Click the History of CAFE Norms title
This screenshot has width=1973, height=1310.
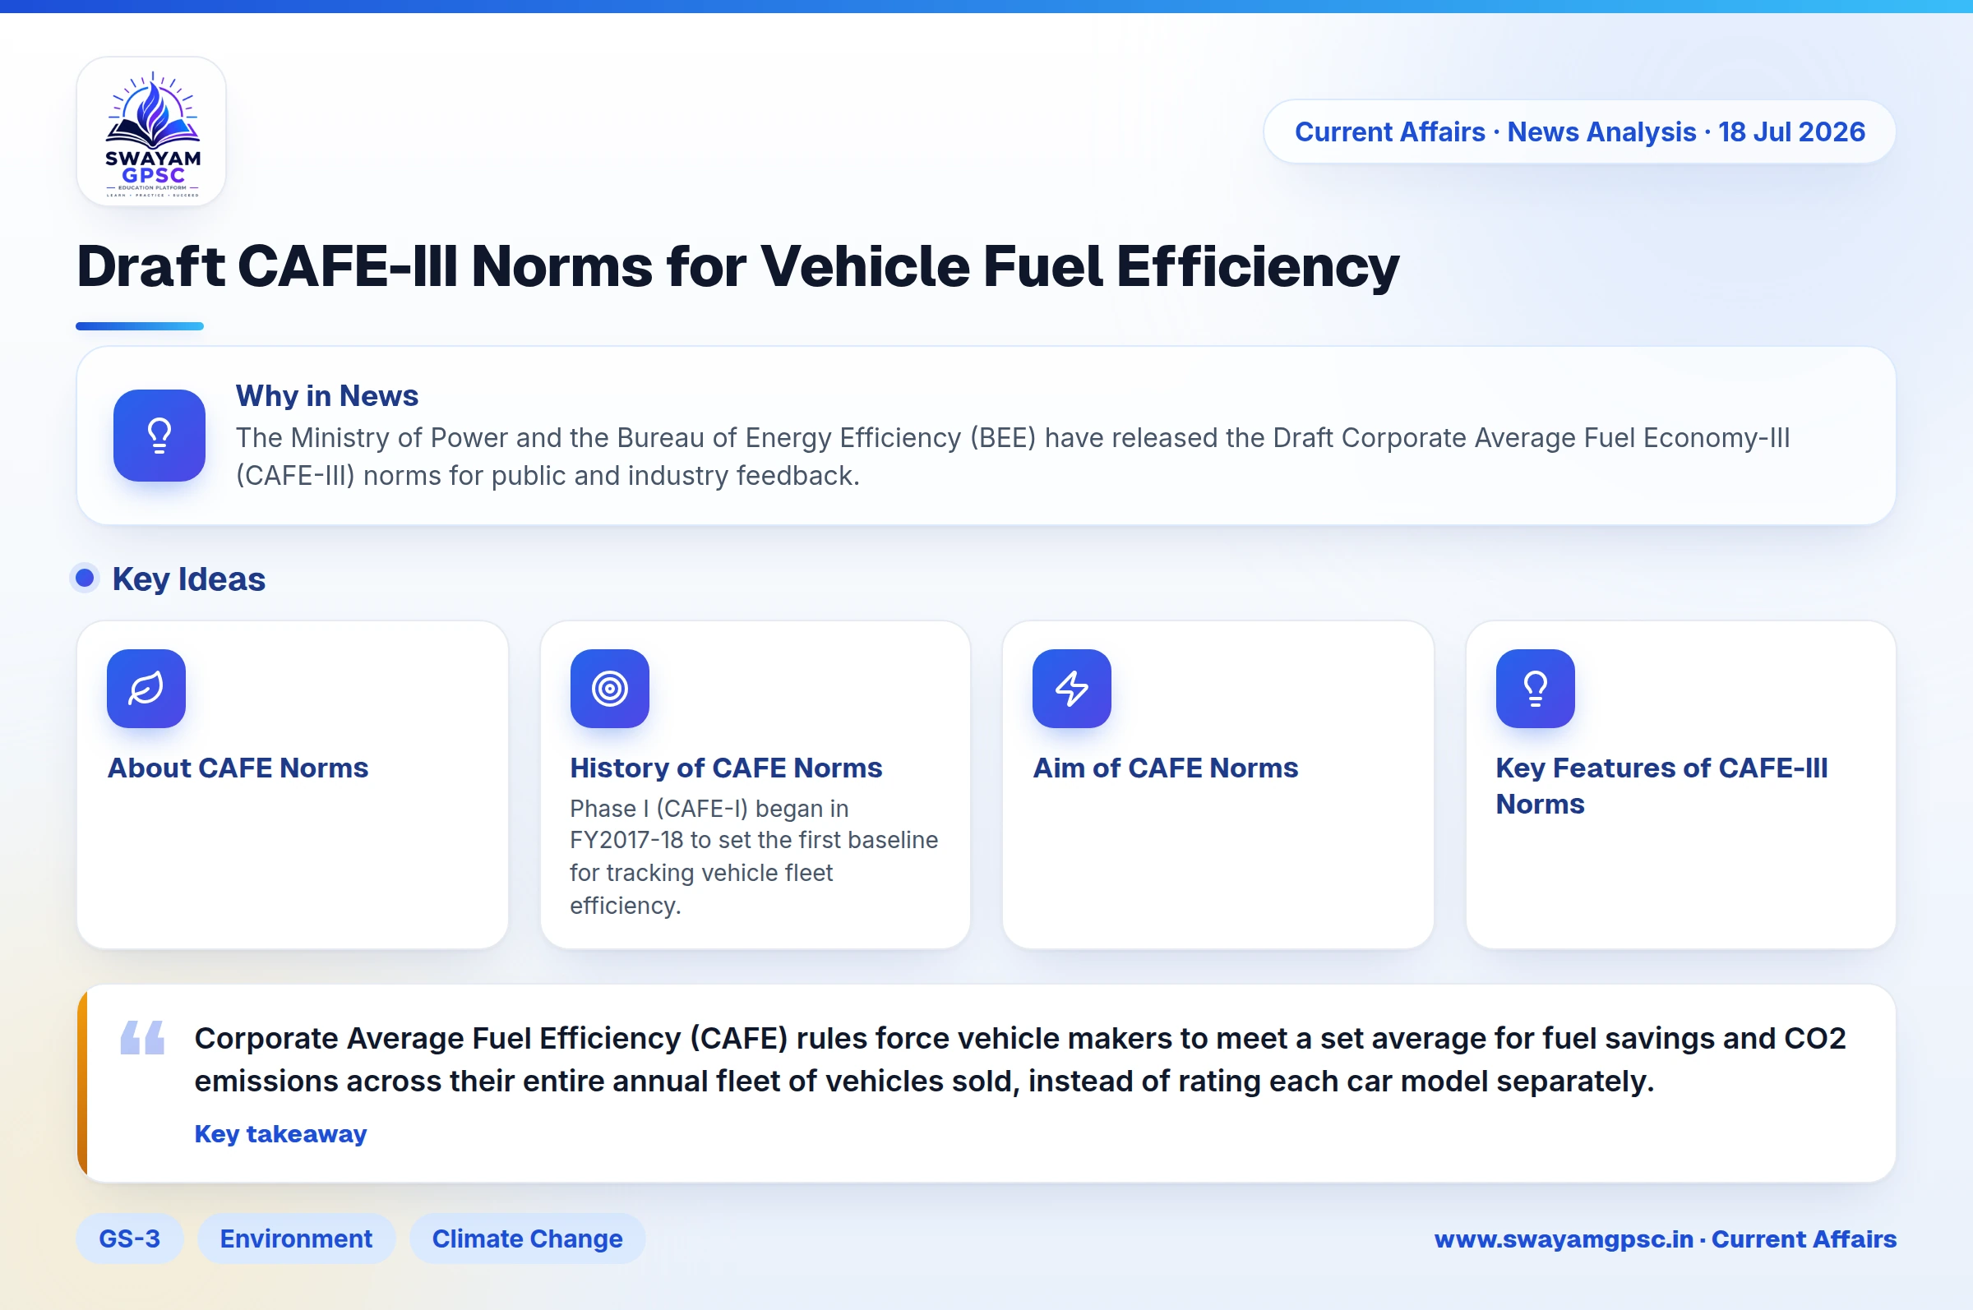point(726,768)
